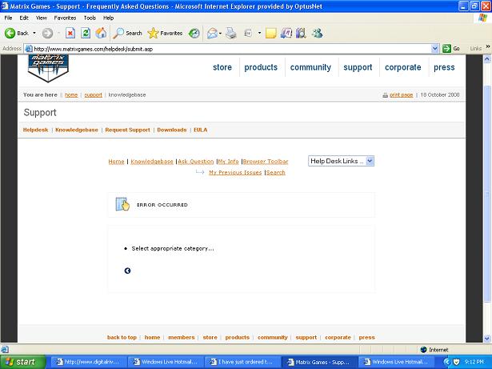Open History toolbar icon

pyautogui.click(x=194, y=33)
